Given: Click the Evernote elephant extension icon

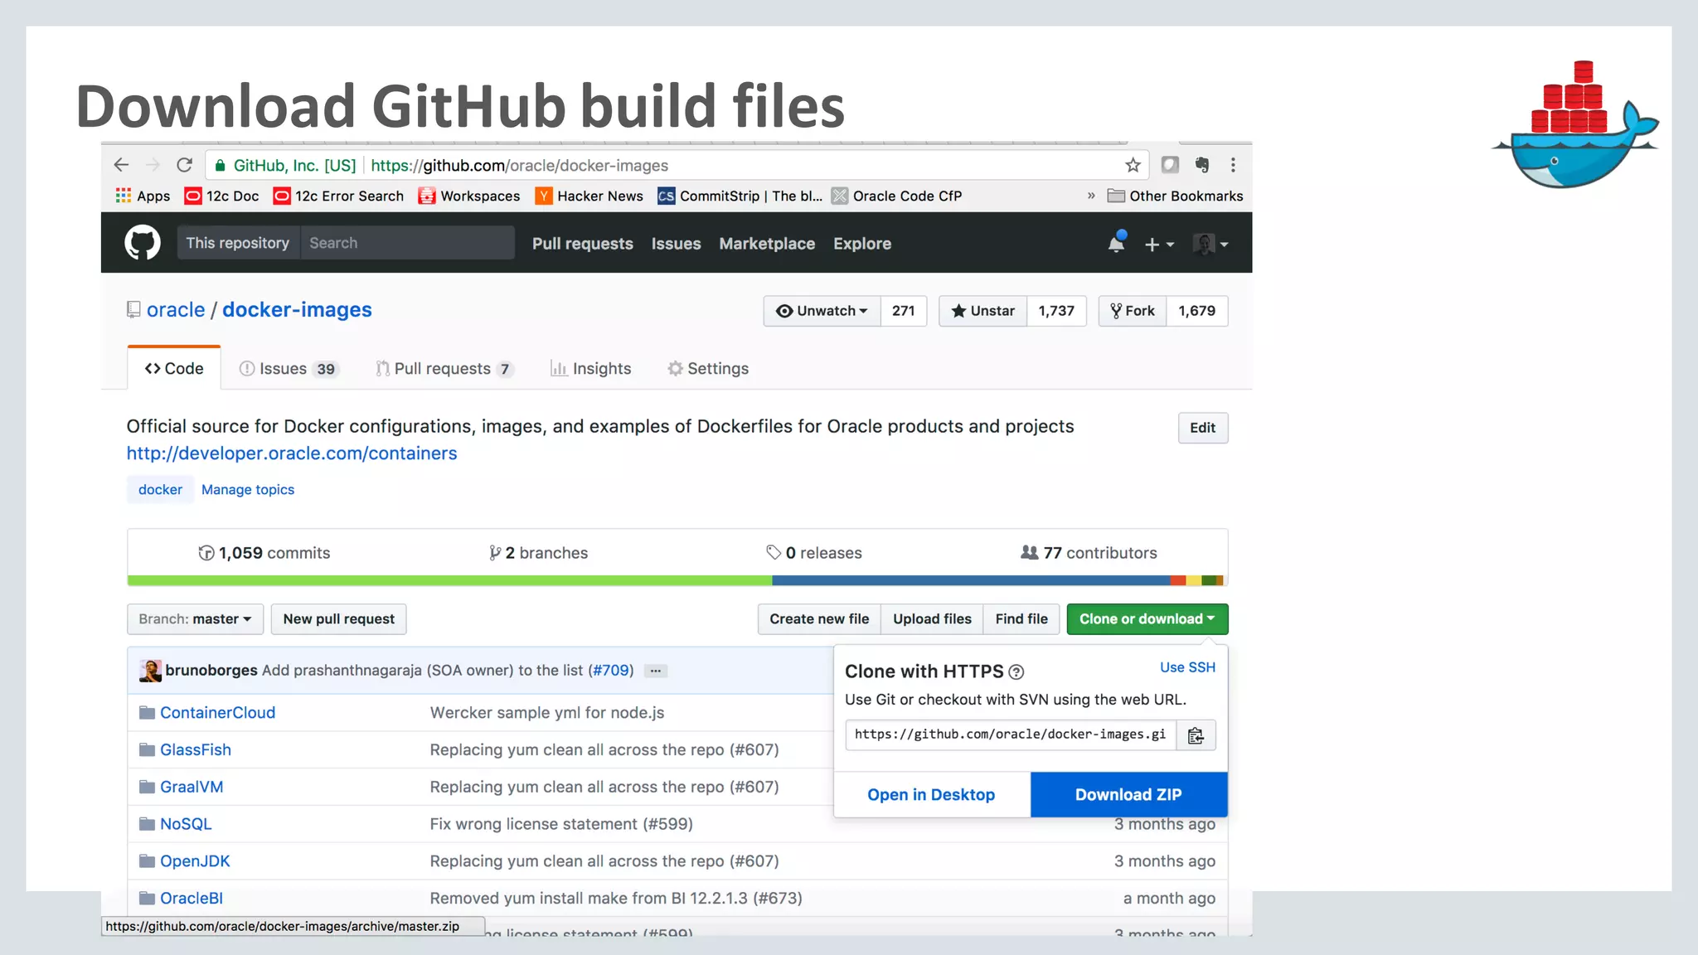Looking at the screenshot, I should (x=1202, y=165).
